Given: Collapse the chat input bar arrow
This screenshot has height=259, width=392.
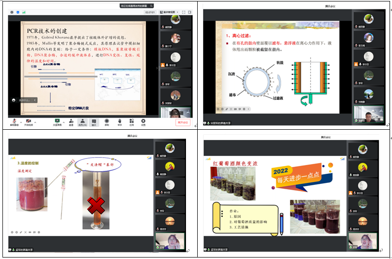Looking at the screenshot, I should (35, 100).
